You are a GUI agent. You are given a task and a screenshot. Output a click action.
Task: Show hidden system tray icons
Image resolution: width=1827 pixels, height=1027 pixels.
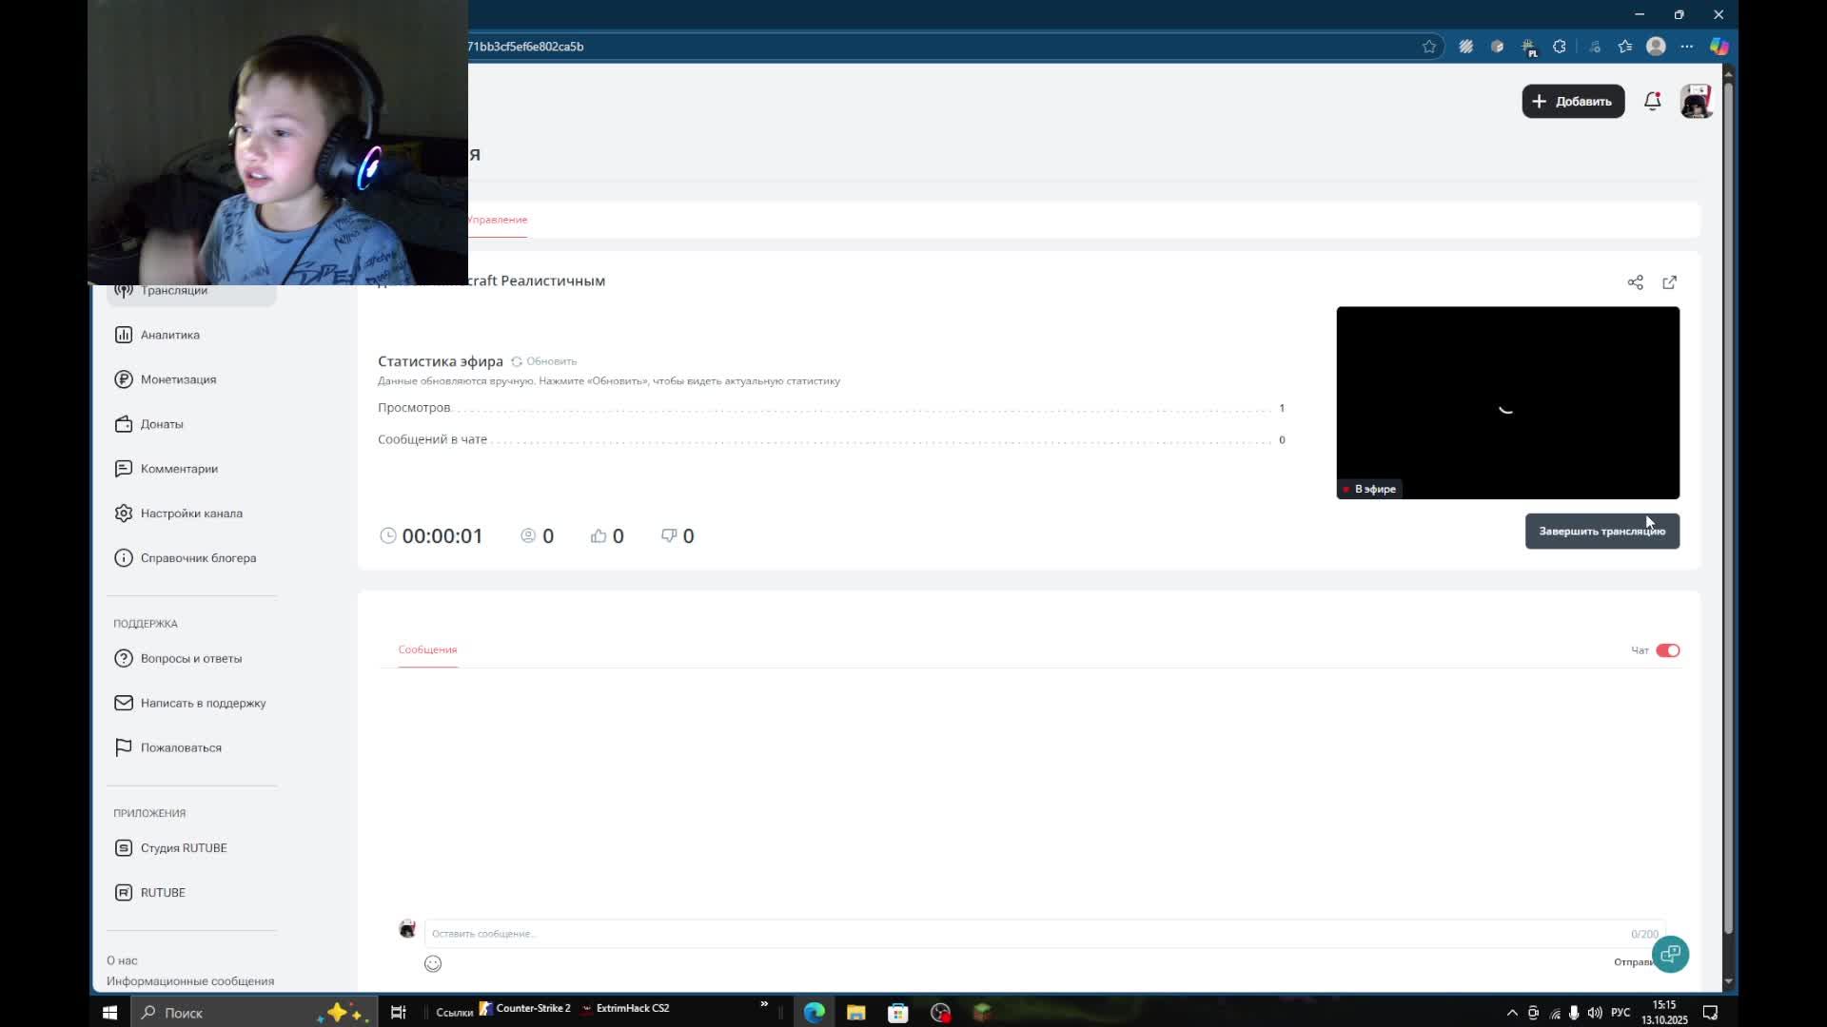pyautogui.click(x=1512, y=1013)
